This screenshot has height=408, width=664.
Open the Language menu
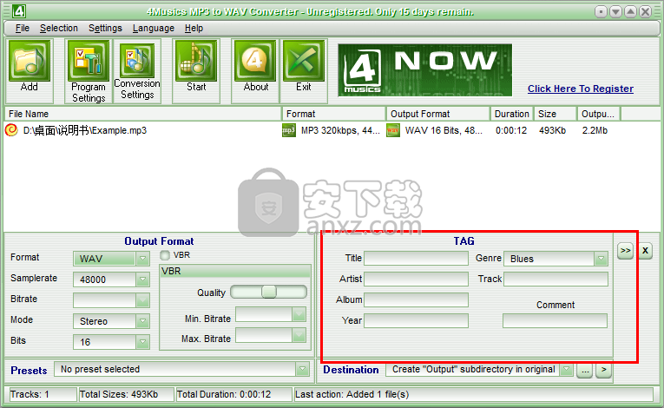coord(154,29)
